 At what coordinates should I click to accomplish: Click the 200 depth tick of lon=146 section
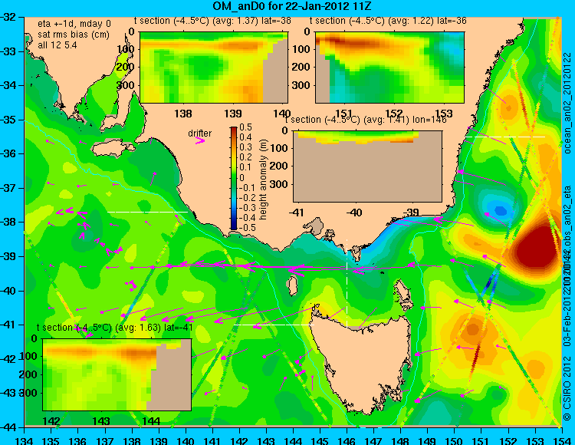[280, 166]
